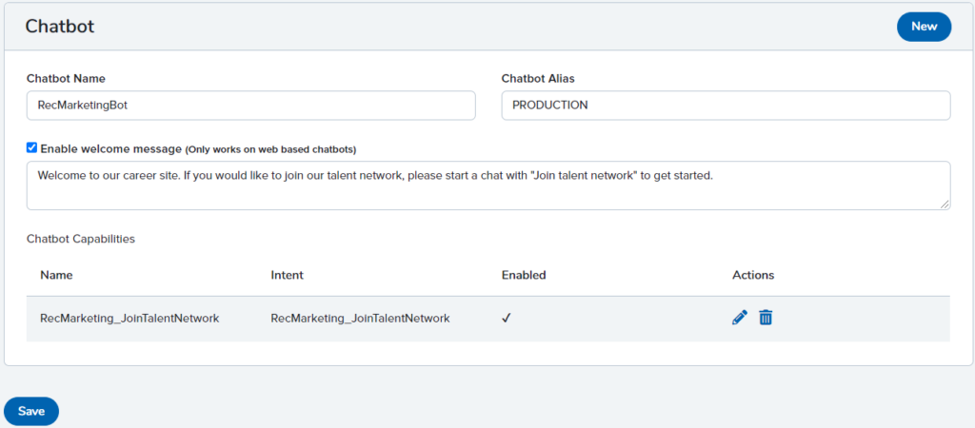Image resolution: width=975 pixels, height=428 pixels.
Task: Edit the RecMarketing_JoinTalentNetwork capability with the pencil icon
Action: (739, 318)
